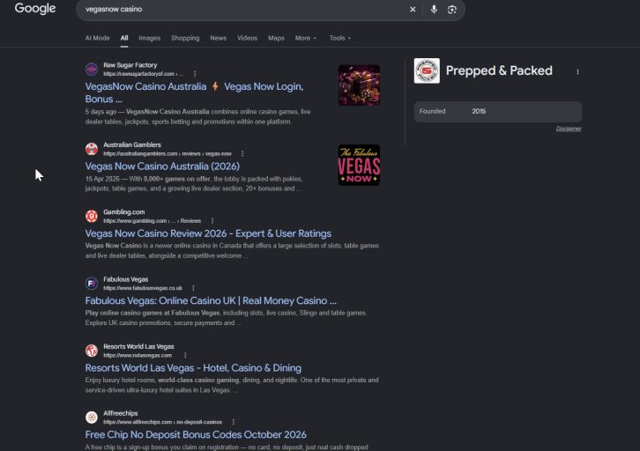Viewport: 640px width, 451px height.
Task: Click allfreechips.com no-deposit-casinos URL text
Action: [163, 422]
